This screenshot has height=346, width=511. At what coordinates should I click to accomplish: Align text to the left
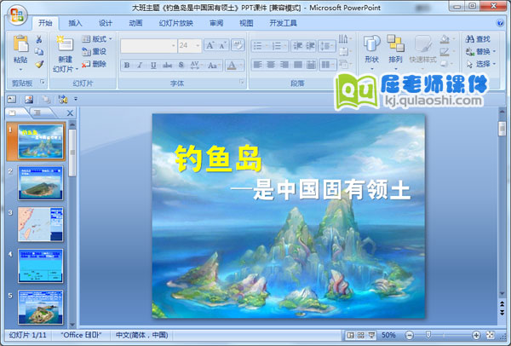click(257, 65)
